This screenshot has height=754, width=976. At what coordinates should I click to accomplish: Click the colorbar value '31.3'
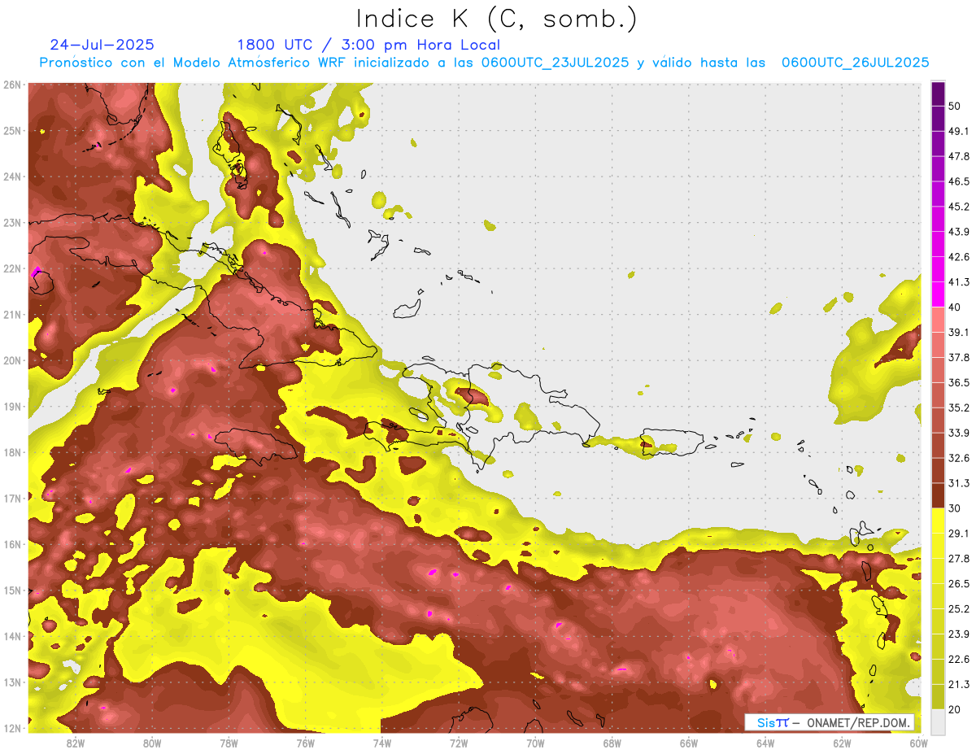point(958,483)
